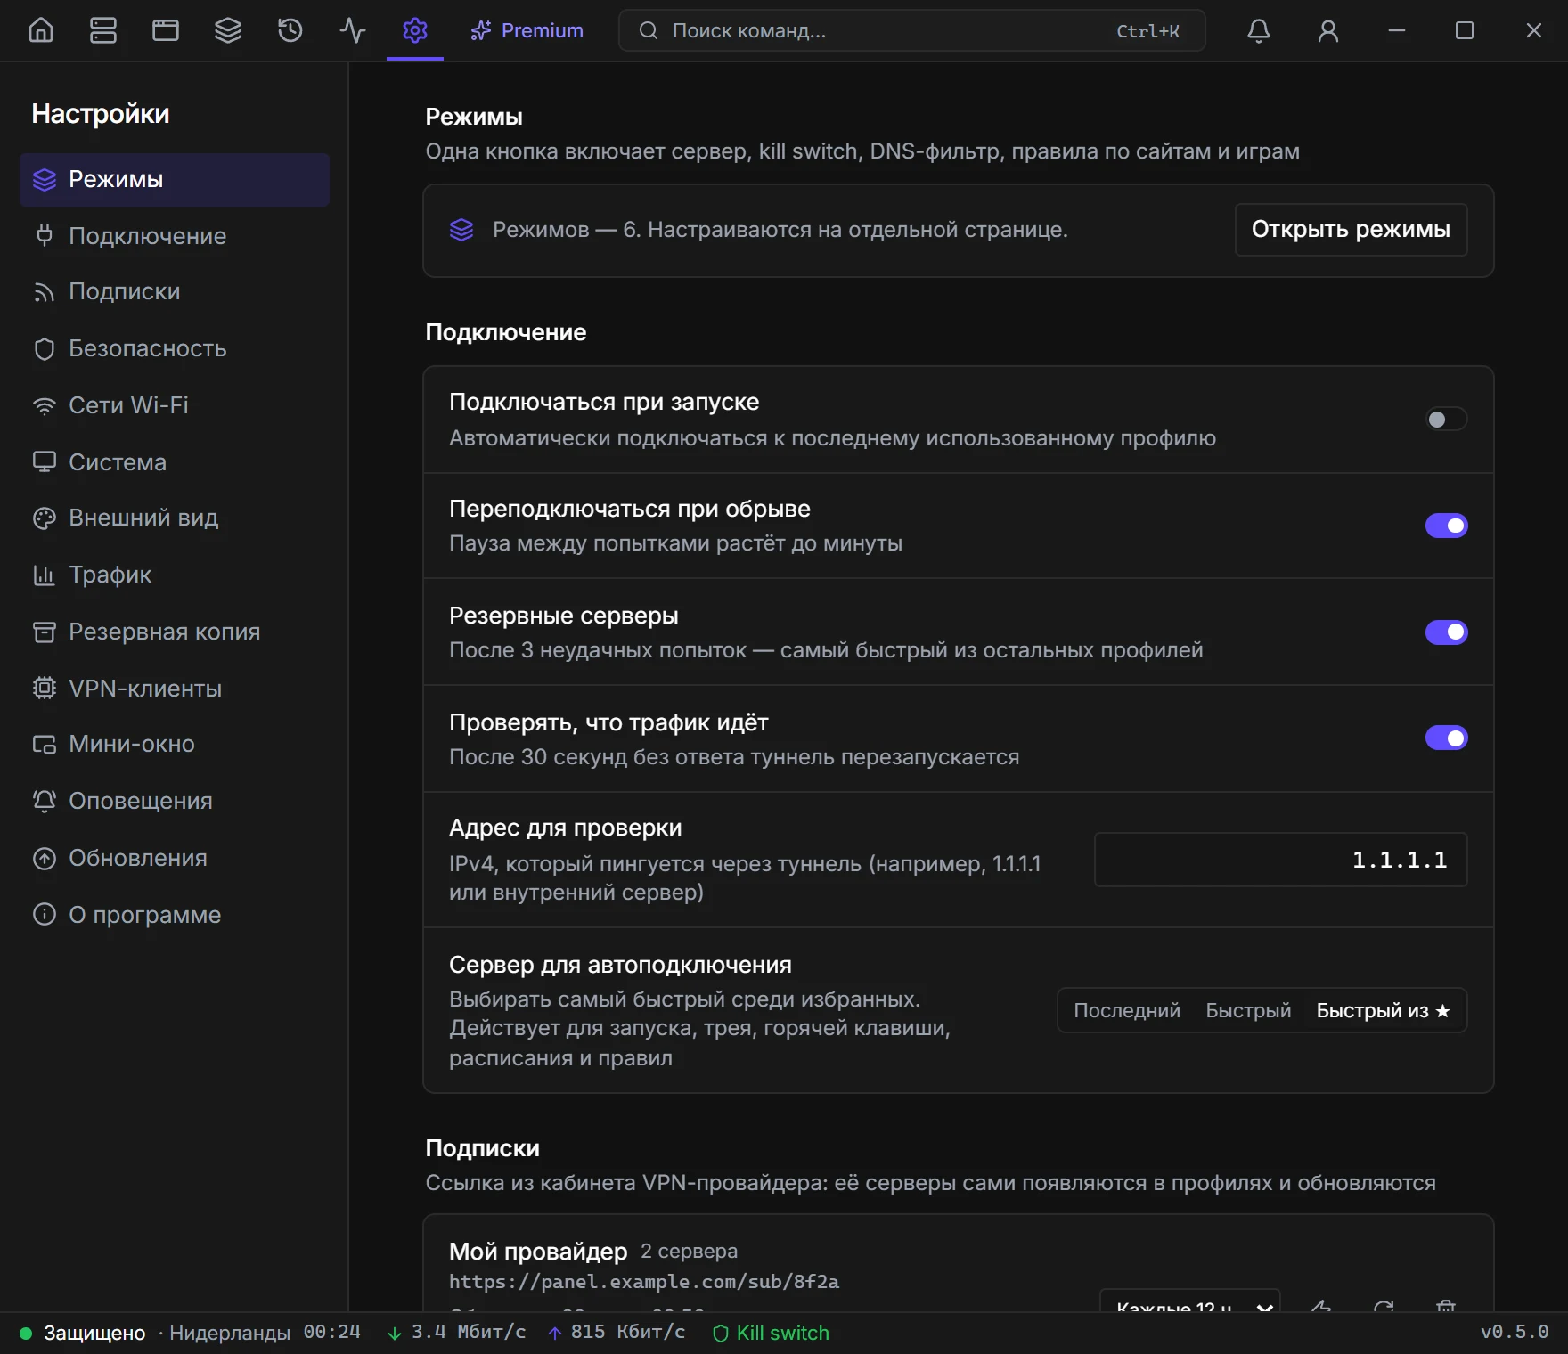
Task: Turn off Резервные серверы toggle
Action: 1446,632
